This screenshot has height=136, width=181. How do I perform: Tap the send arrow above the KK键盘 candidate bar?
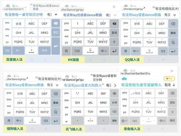(114, 7)
